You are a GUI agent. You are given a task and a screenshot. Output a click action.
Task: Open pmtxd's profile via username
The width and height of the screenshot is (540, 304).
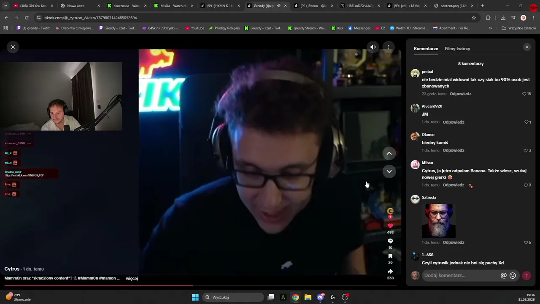427,72
